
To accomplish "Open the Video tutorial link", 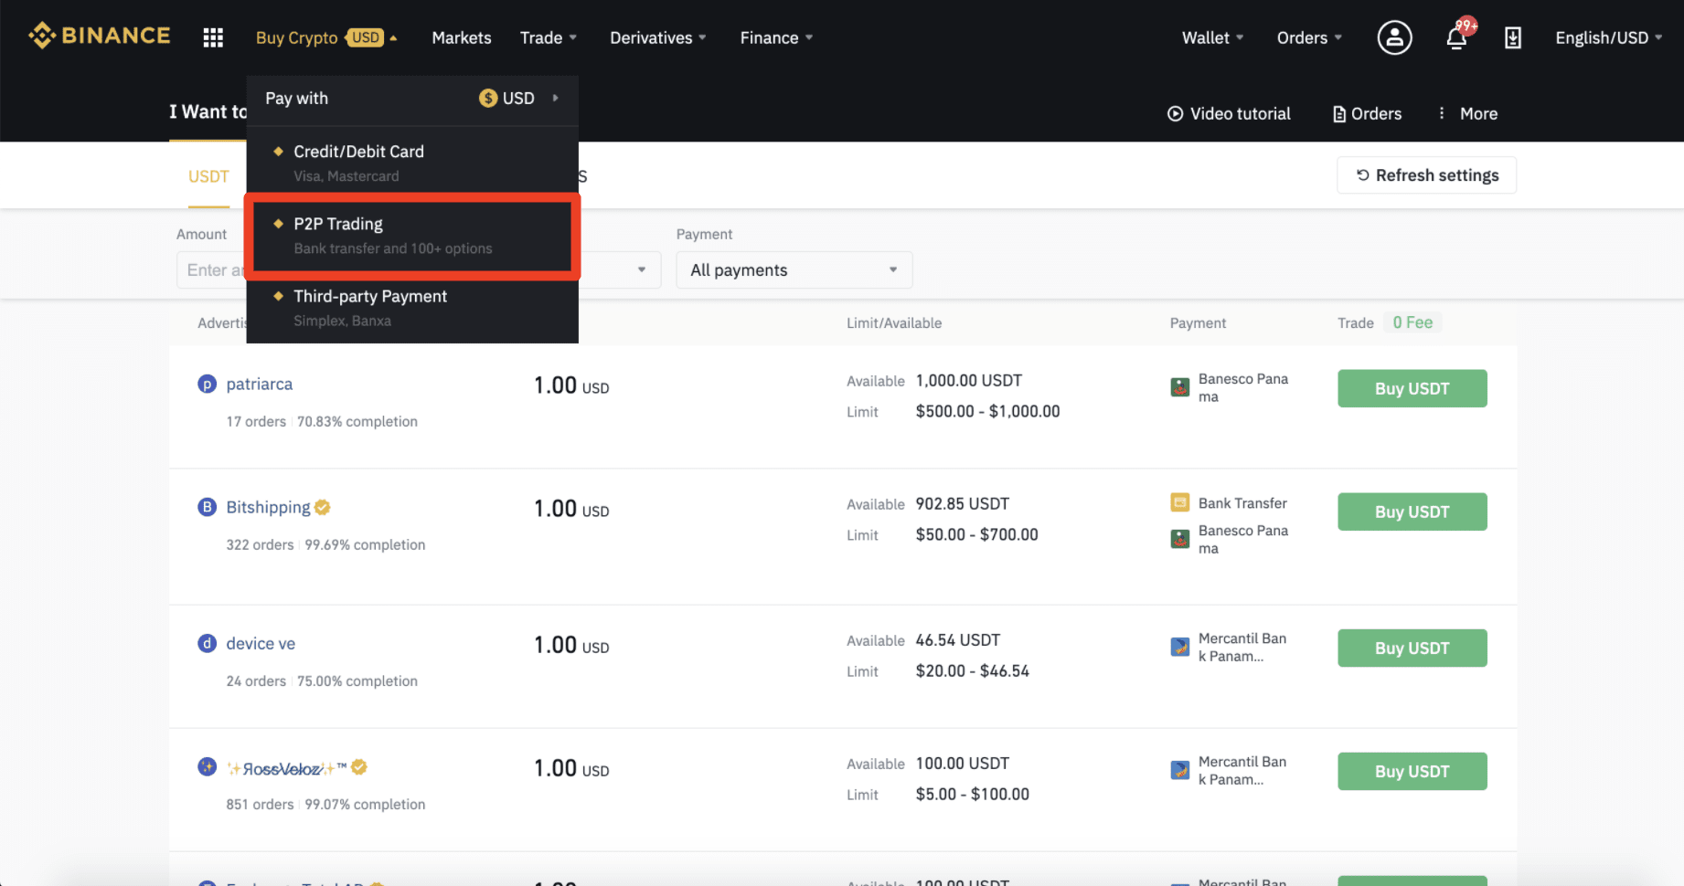I will 1229,114.
